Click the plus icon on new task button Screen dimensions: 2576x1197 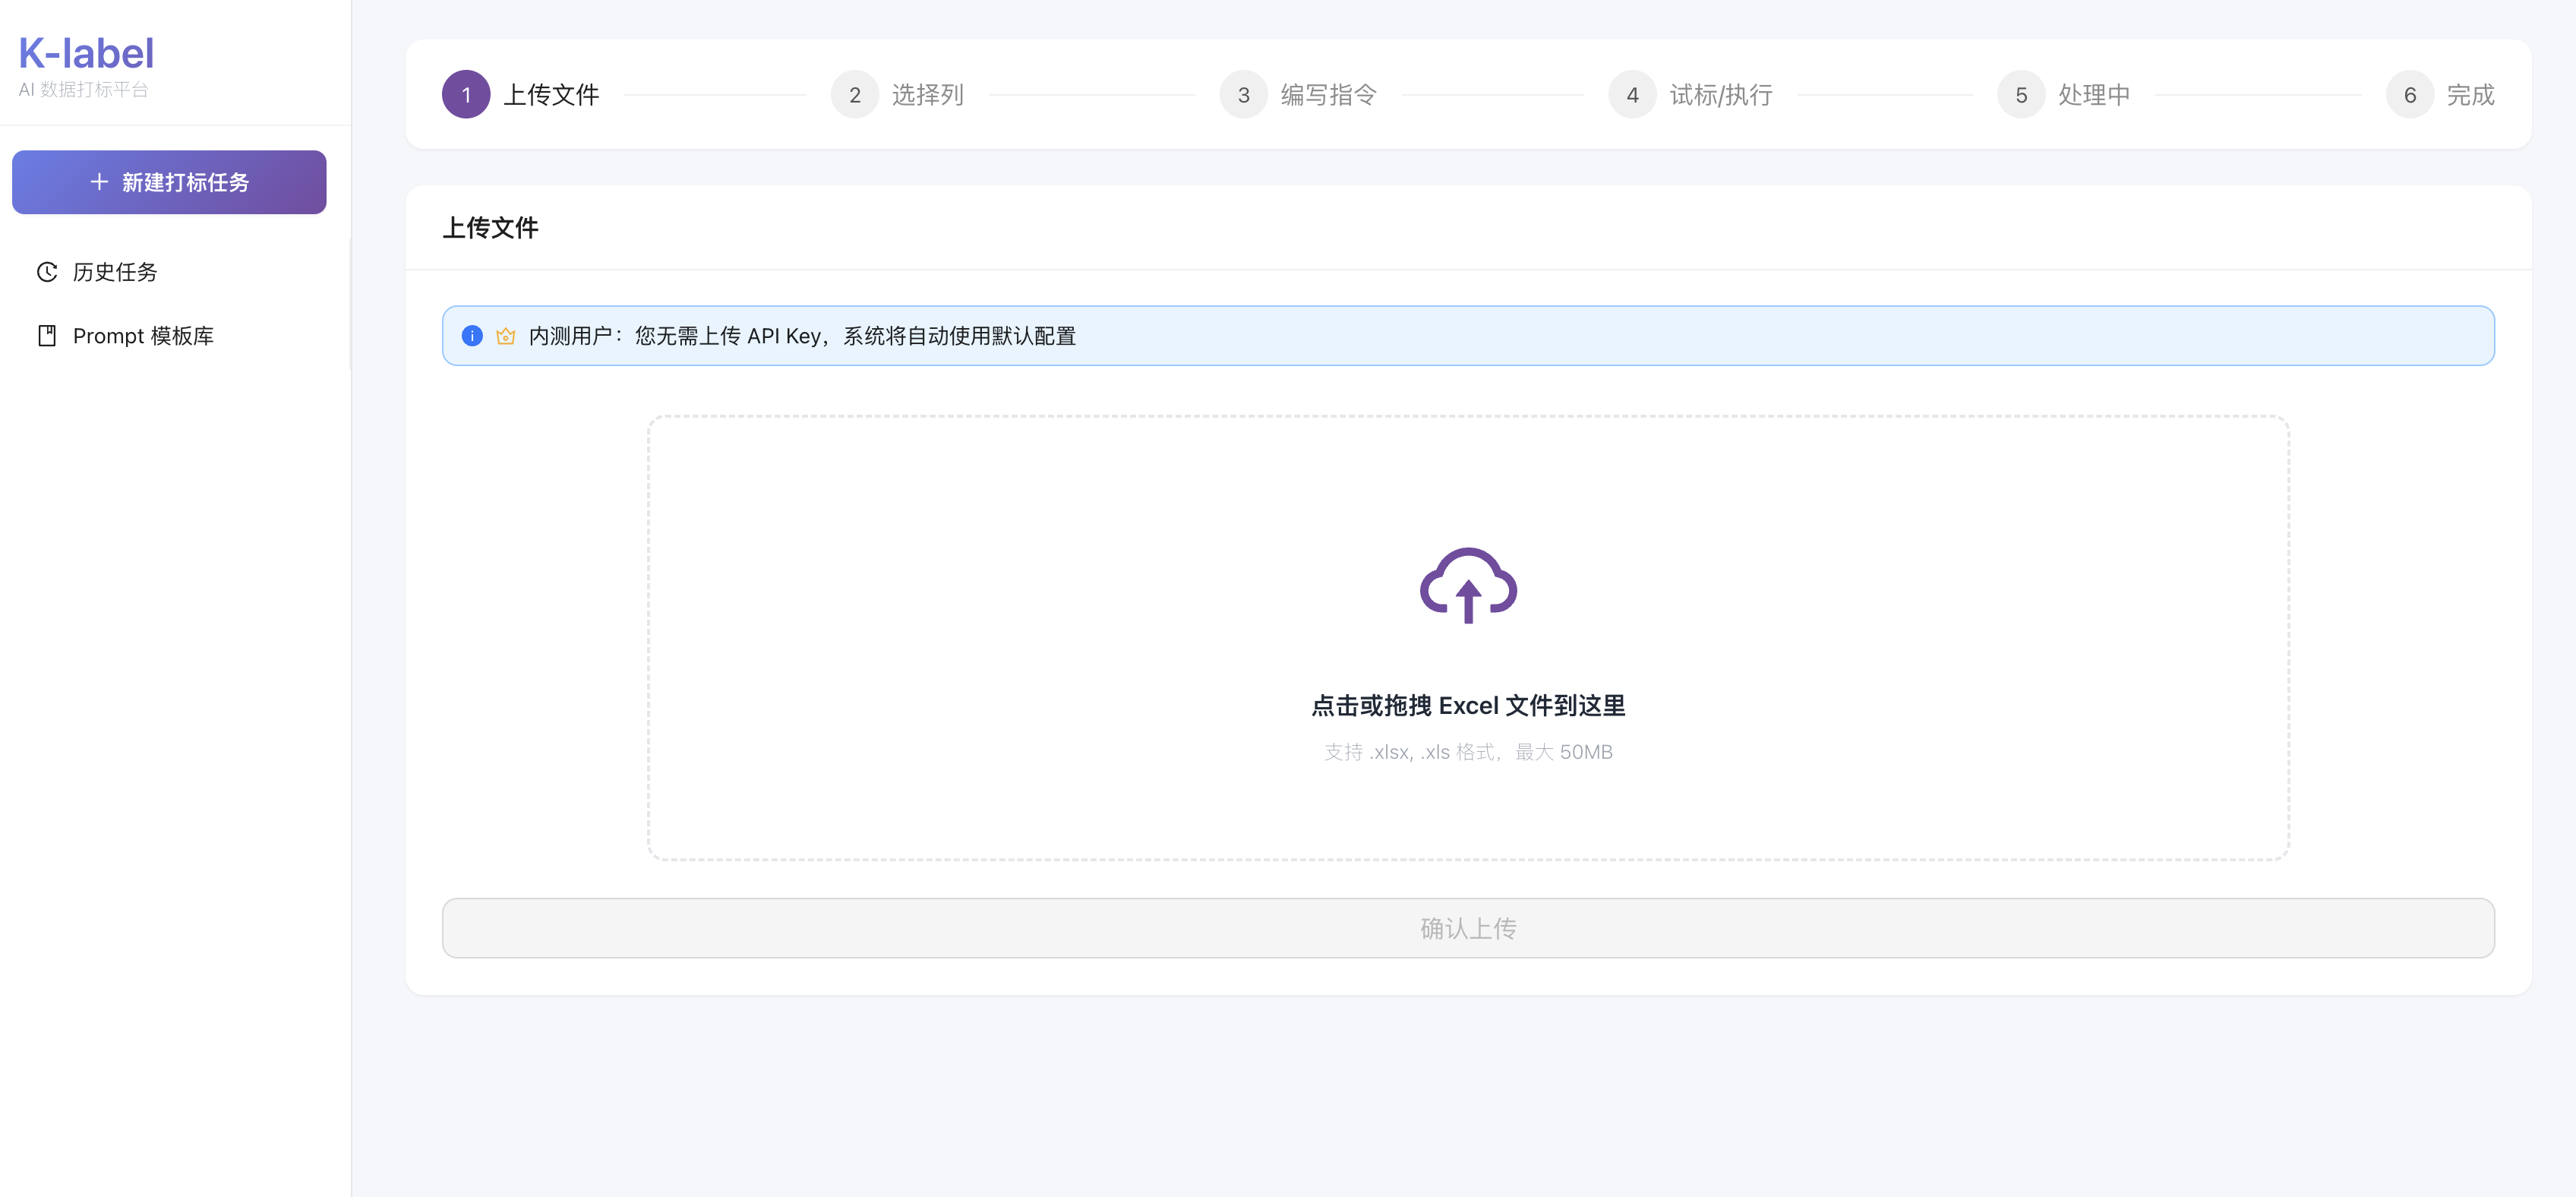[99, 182]
